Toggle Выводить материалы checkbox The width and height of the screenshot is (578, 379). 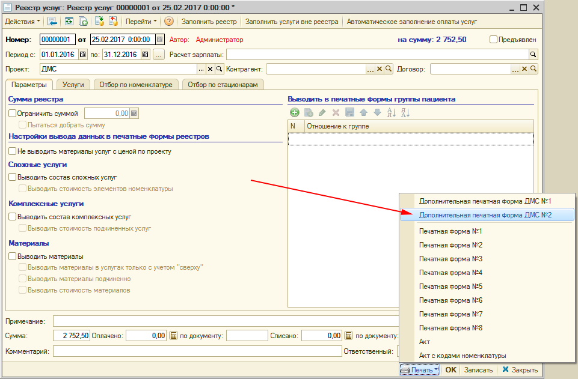click(x=12, y=256)
